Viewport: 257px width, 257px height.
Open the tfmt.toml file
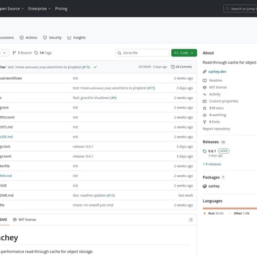pos(7,117)
